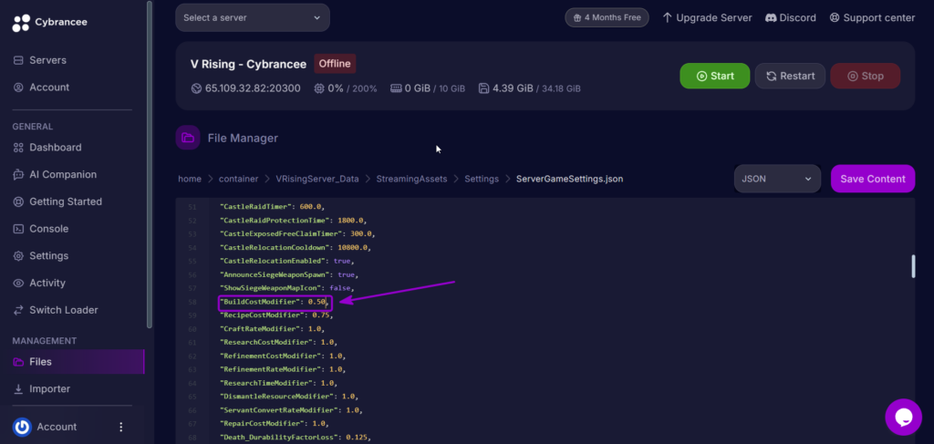
Task: Navigate to container breadcrumb folder
Action: [238, 179]
